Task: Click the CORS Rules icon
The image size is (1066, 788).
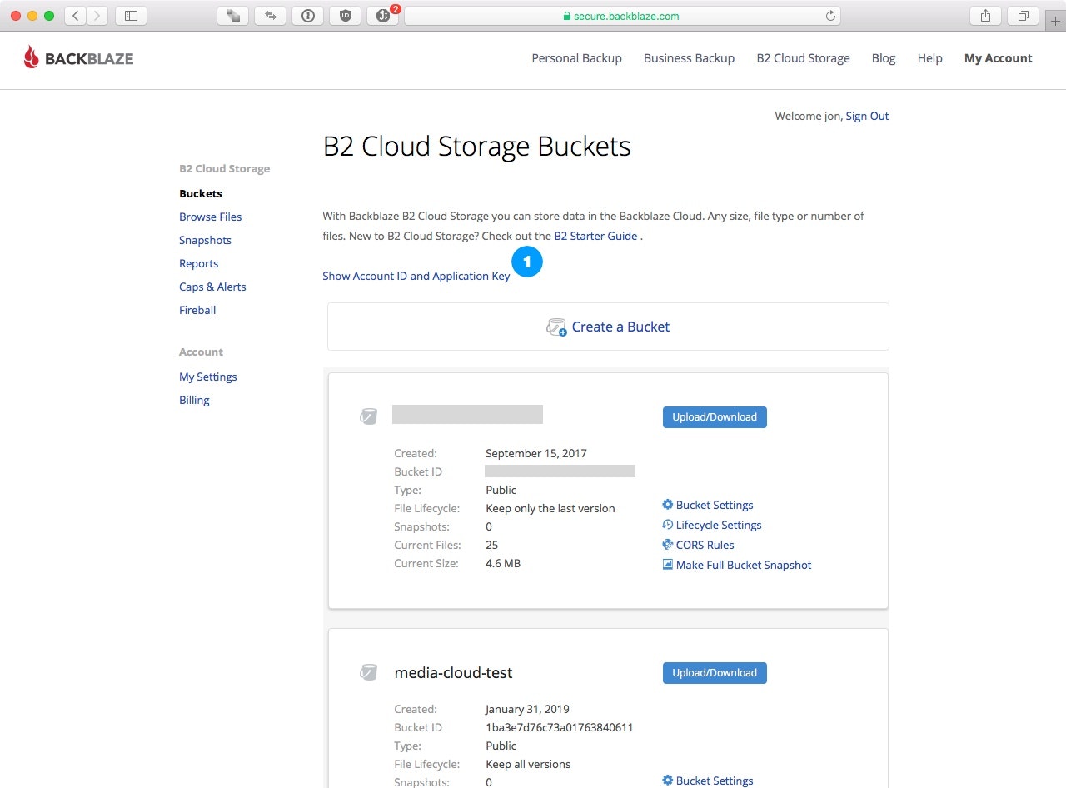Action: point(667,544)
